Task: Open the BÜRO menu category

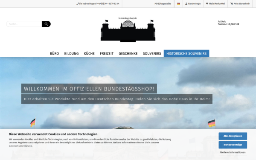Action: 54,54
